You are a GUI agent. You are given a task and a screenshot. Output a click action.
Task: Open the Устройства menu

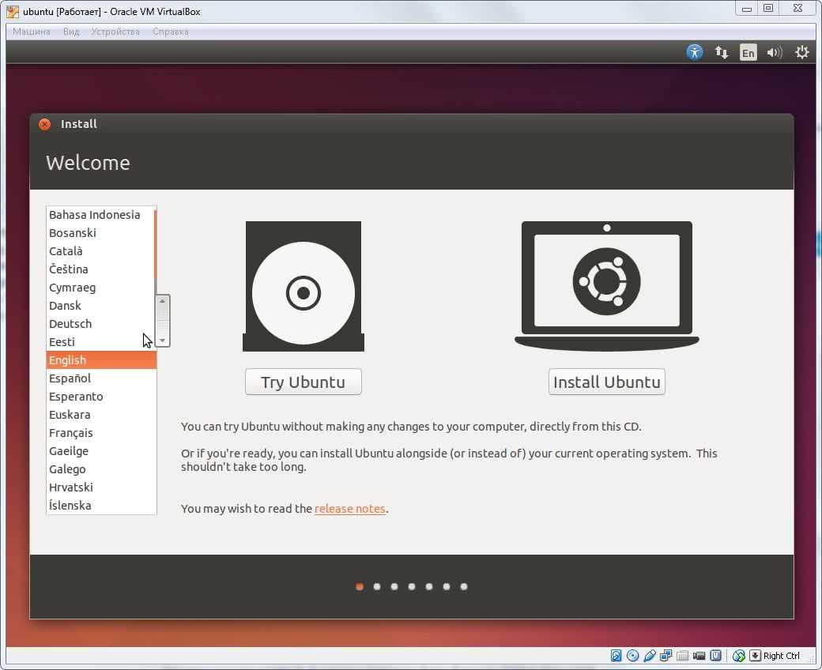coord(115,32)
